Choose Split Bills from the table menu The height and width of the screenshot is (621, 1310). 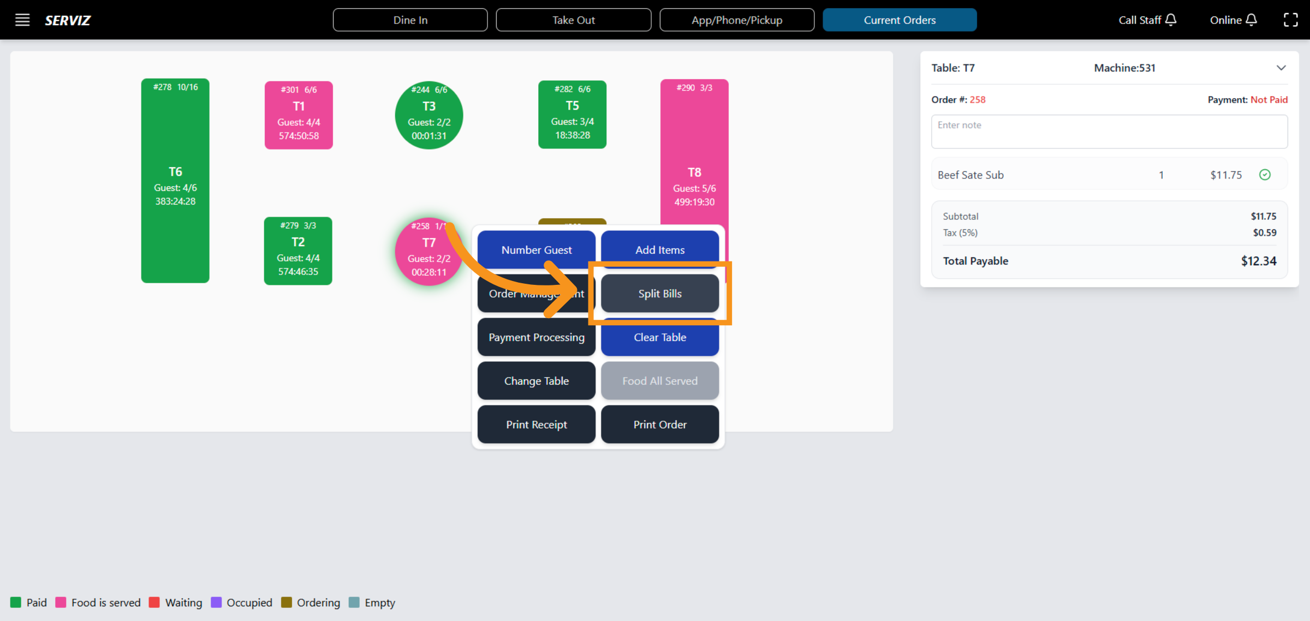[x=659, y=294]
